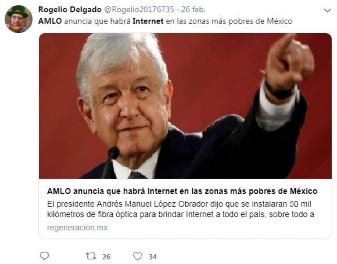Open the @Rogelio20176735 handle link
This screenshot has width=337, height=264.
click(x=139, y=9)
